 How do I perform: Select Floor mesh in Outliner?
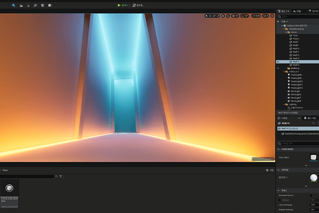coord(295,35)
